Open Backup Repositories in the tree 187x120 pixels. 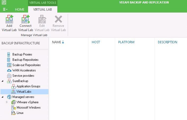(25, 60)
